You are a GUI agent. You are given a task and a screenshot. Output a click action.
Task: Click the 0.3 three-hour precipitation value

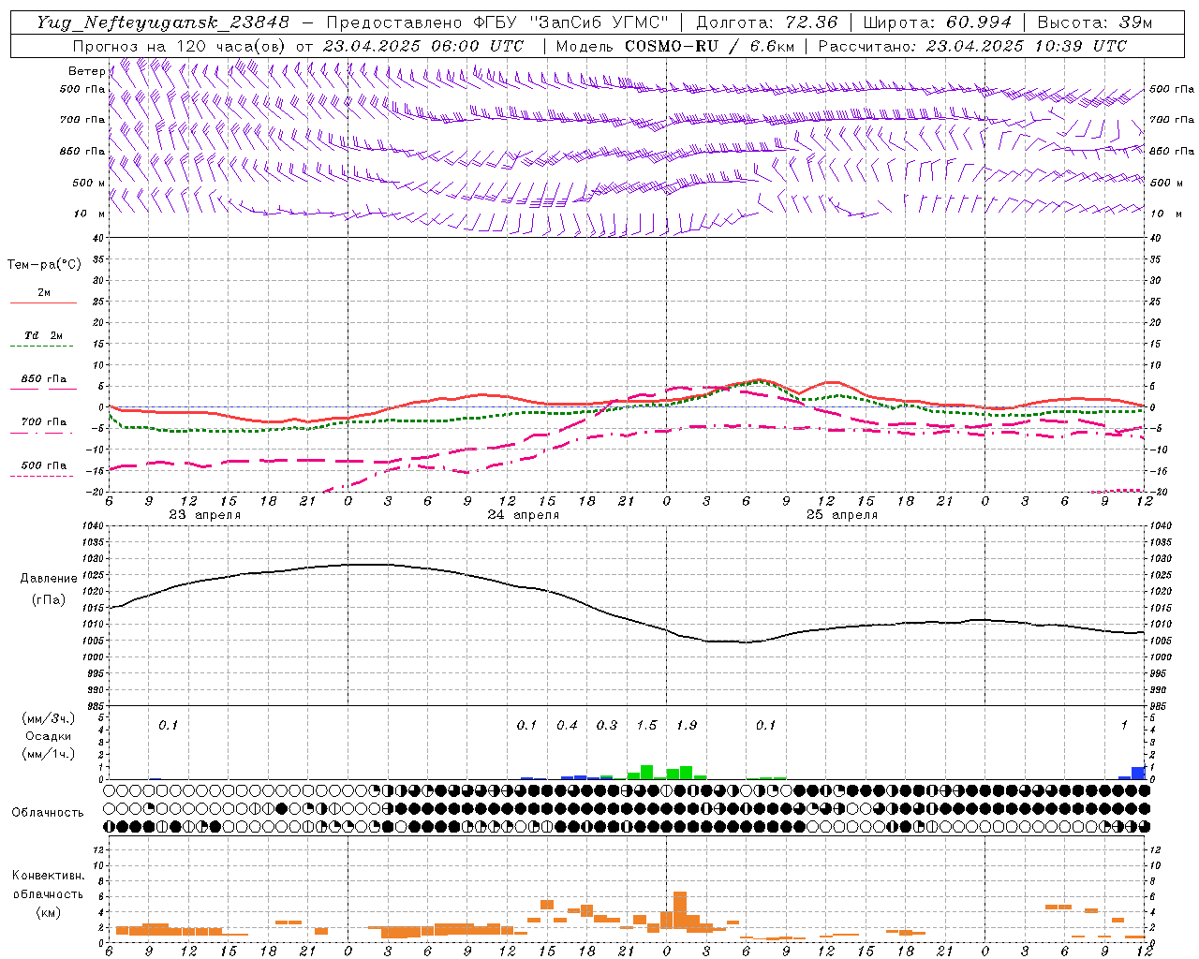tap(607, 725)
